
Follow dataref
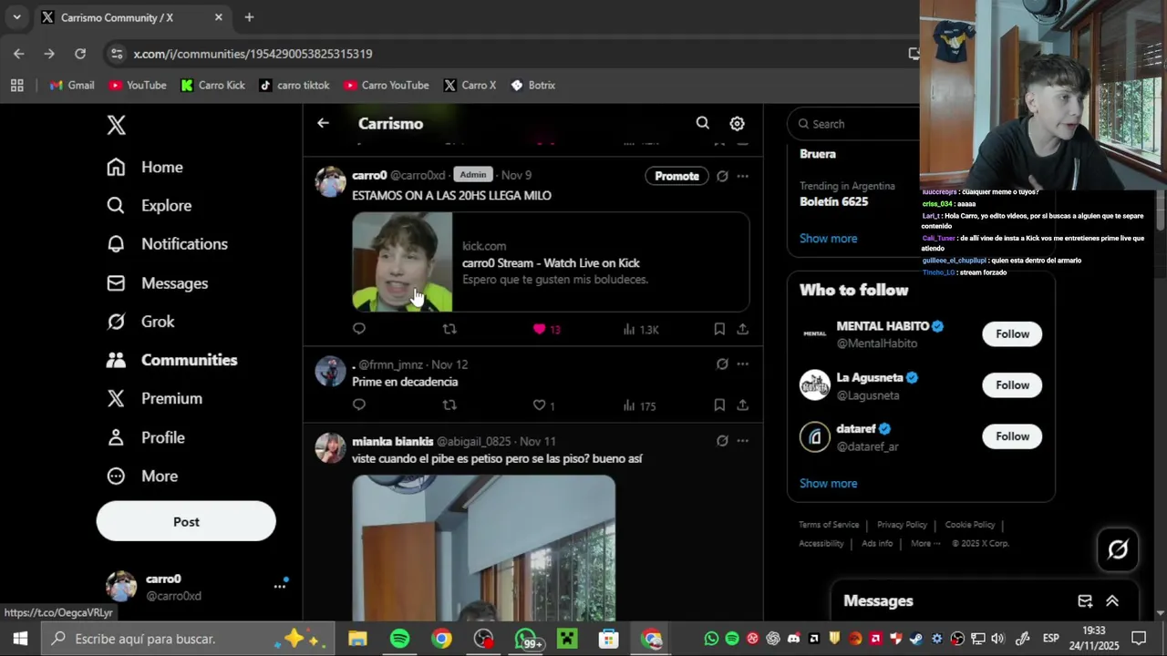pos(1012,436)
